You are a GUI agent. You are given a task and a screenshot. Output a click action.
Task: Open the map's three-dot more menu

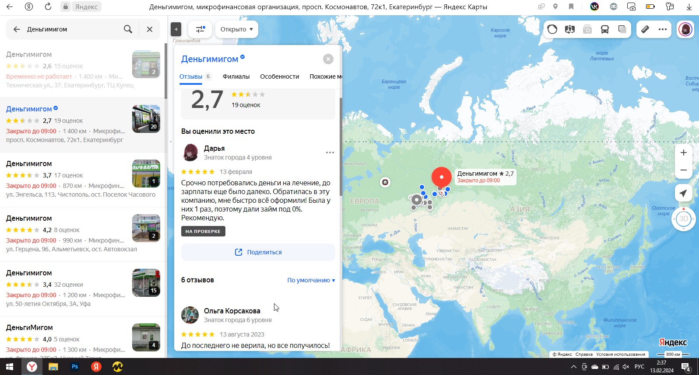tap(663, 29)
